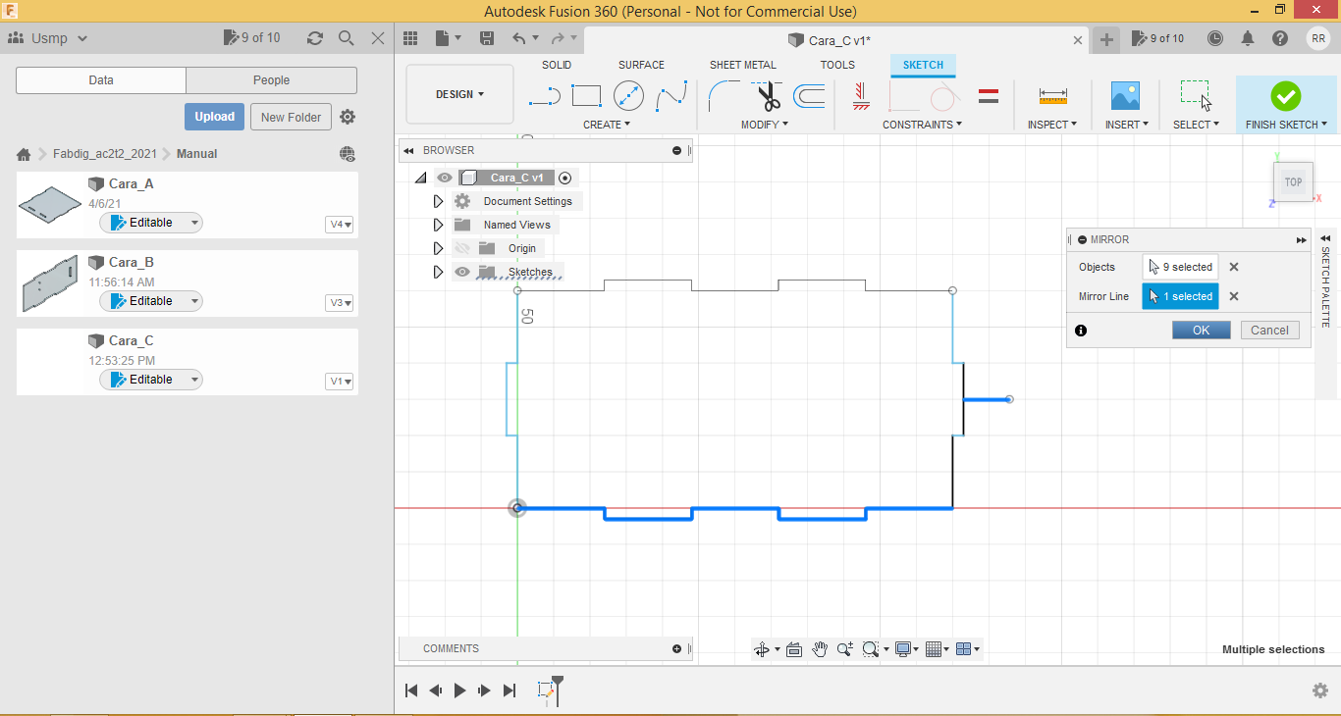Open the MODIFY dropdown menu
The image size is (1341, 716).
pos(765,125)
